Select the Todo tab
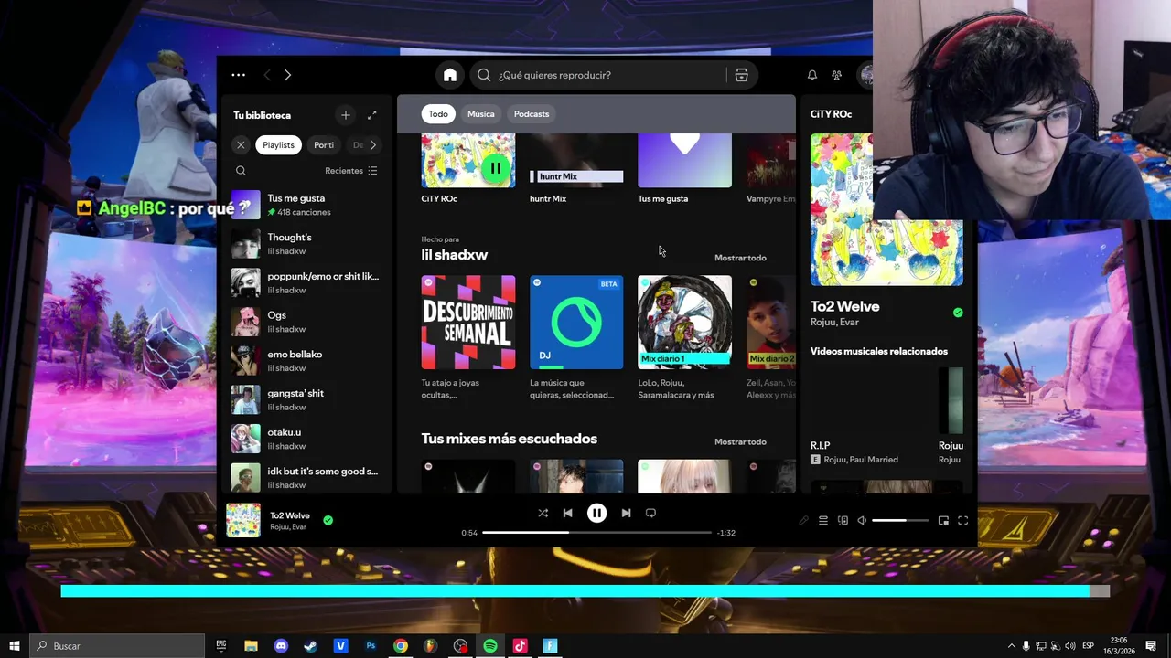 438,114
